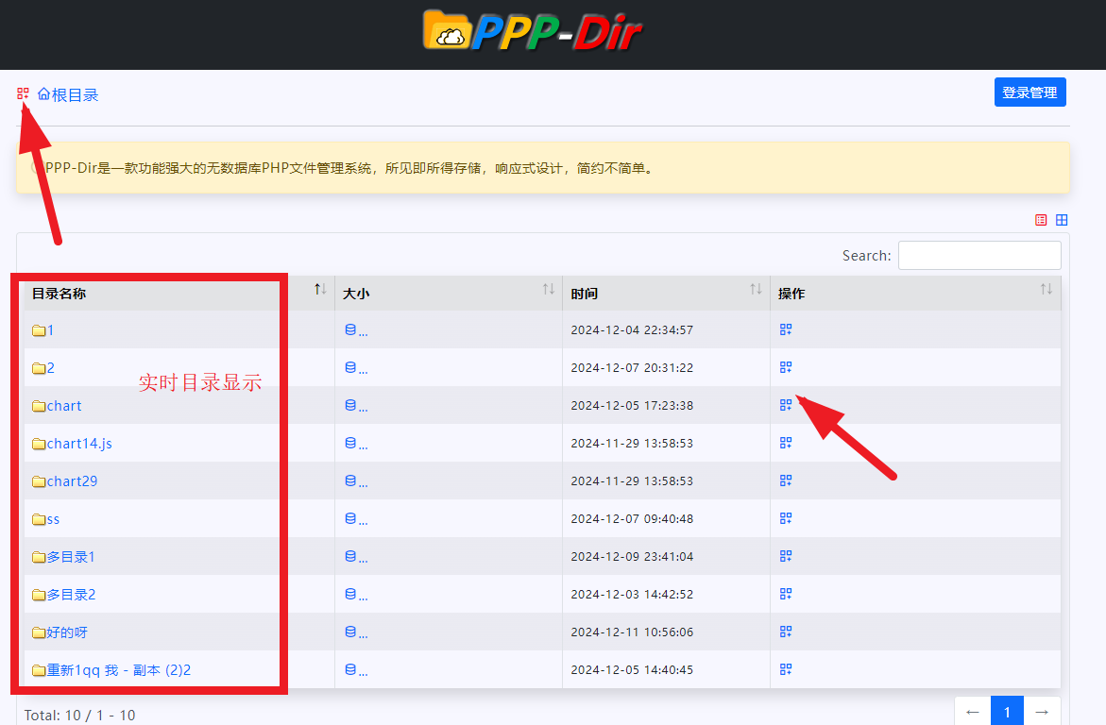This screenshot has height=725, width=1106.
Task: Click the size database icon for folder 2
Action: pos(350,367)
